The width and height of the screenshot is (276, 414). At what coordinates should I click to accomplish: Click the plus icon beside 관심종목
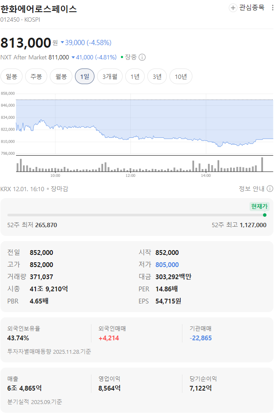(x=233, y=8)
